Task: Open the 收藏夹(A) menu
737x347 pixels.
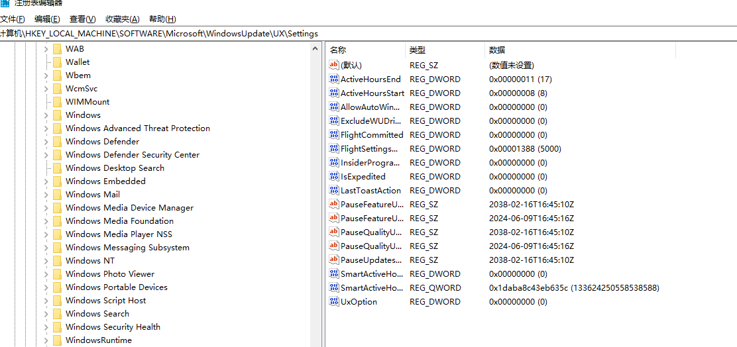Action: pyautogui.click(x=123, y=19)
